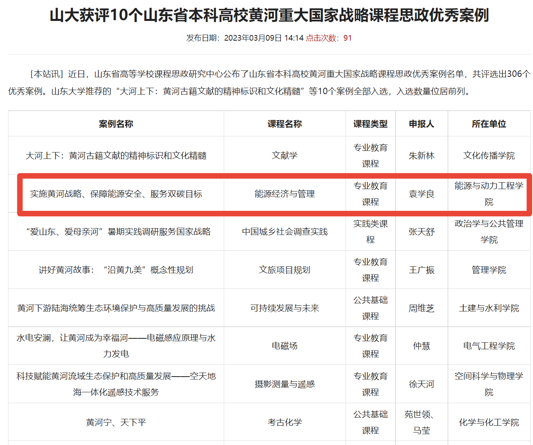
Task: Click unit 电气工程学院
Action: tap(489, 346)
